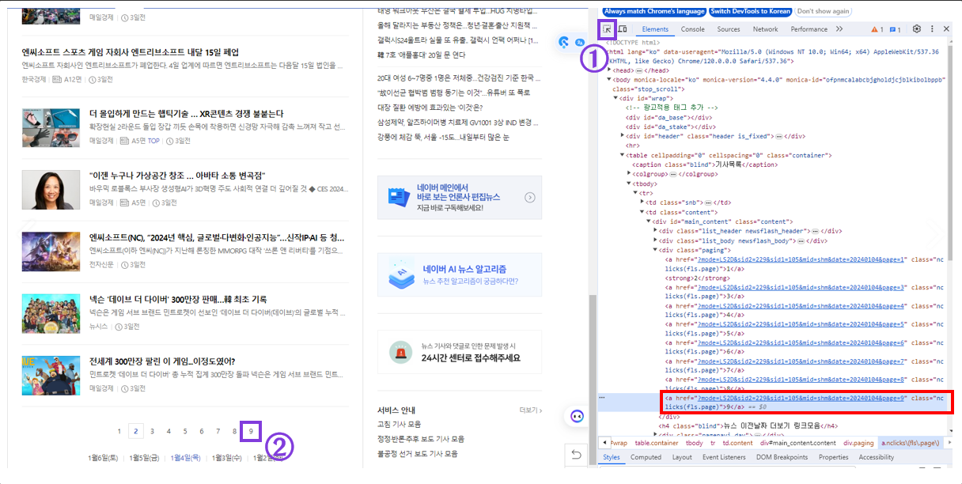Open thumbnail for '전세계 300만장 팔린 이 게임' article
The width and height of the screenshot is (962, 484).
51,375
